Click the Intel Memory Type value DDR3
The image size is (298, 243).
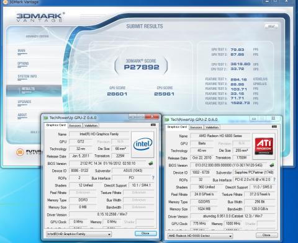coord(83,200)
